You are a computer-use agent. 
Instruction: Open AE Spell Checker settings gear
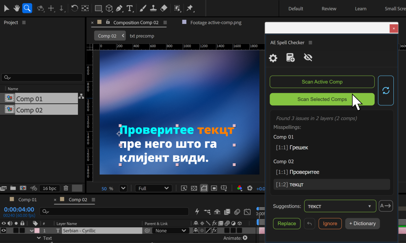[x=273, y=58]
